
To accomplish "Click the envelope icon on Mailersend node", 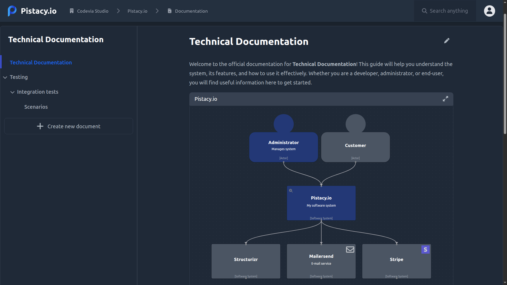I will (x=350, y=249).
